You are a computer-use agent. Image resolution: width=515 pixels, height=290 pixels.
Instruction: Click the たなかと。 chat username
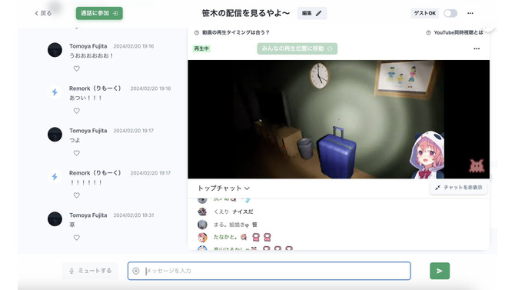225,237
